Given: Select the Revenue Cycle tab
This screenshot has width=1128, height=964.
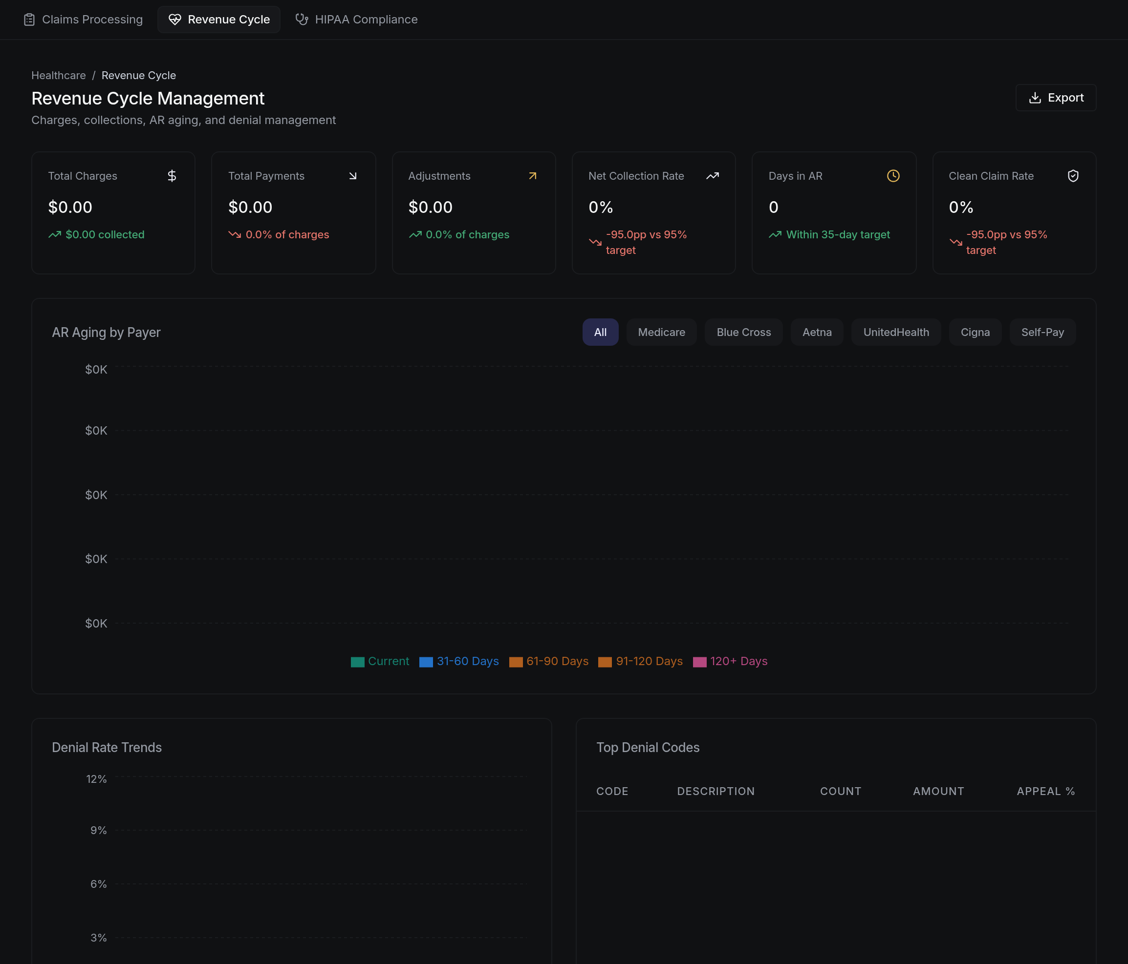Looking at the screenshot, I should click(x=219, y=20).
